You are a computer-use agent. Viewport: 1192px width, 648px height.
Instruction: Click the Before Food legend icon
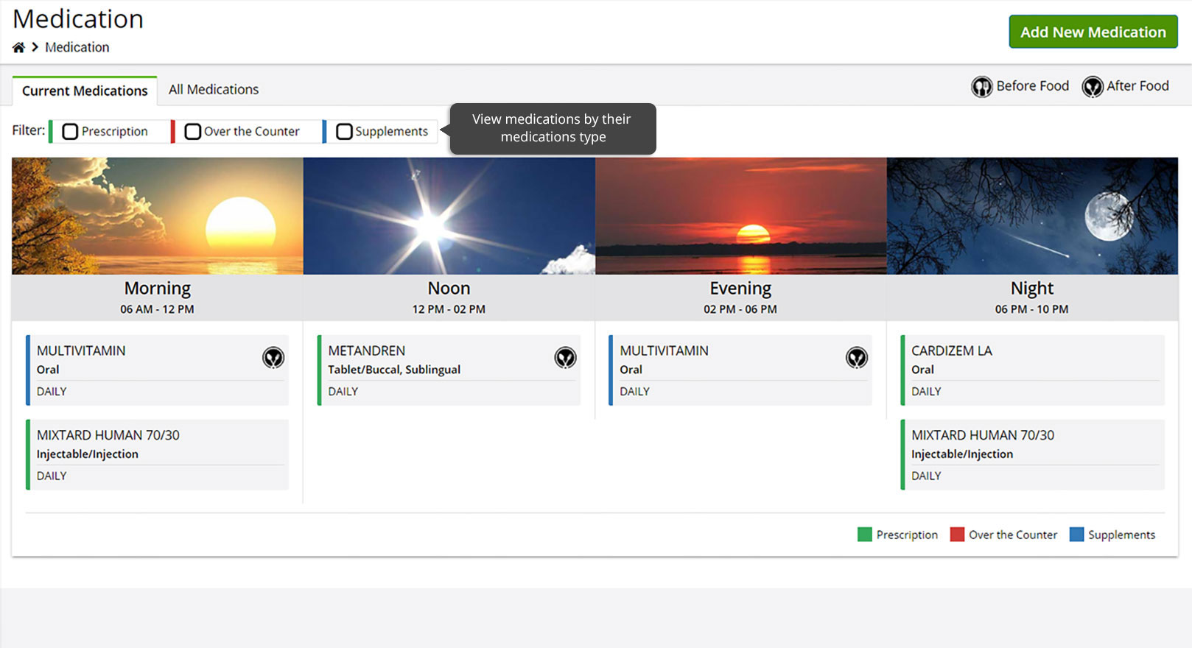pyautogui.click(x=982, y=87)
